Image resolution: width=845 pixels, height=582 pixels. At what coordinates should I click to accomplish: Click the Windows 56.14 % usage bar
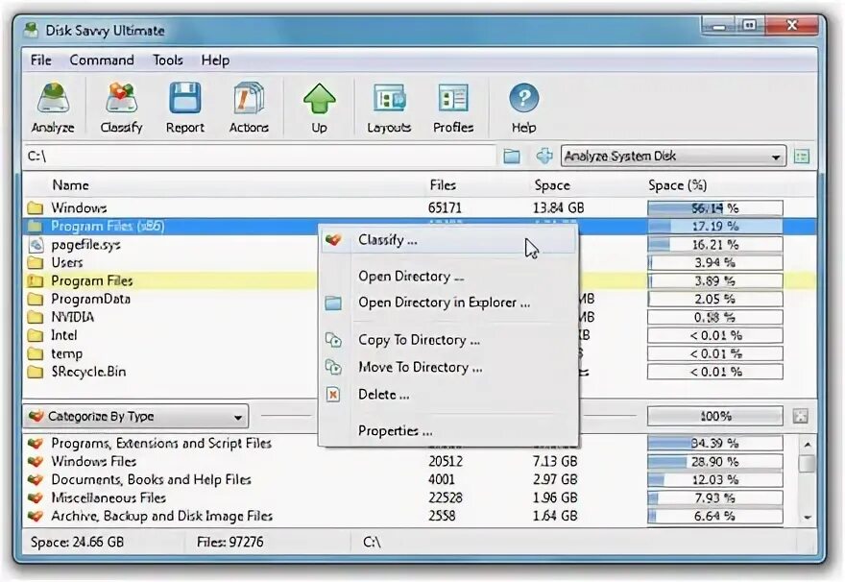(715, 208)
